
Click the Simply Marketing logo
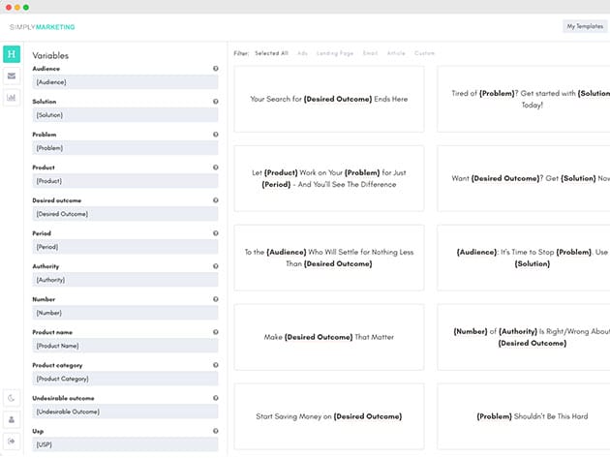pyautogui.click(x=42, y=27)
